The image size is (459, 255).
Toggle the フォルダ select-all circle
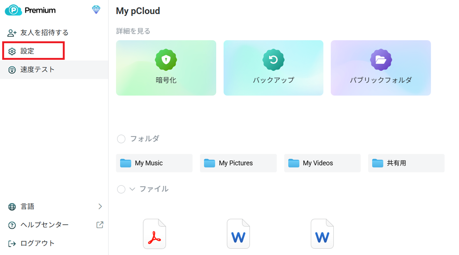point(121,139)
